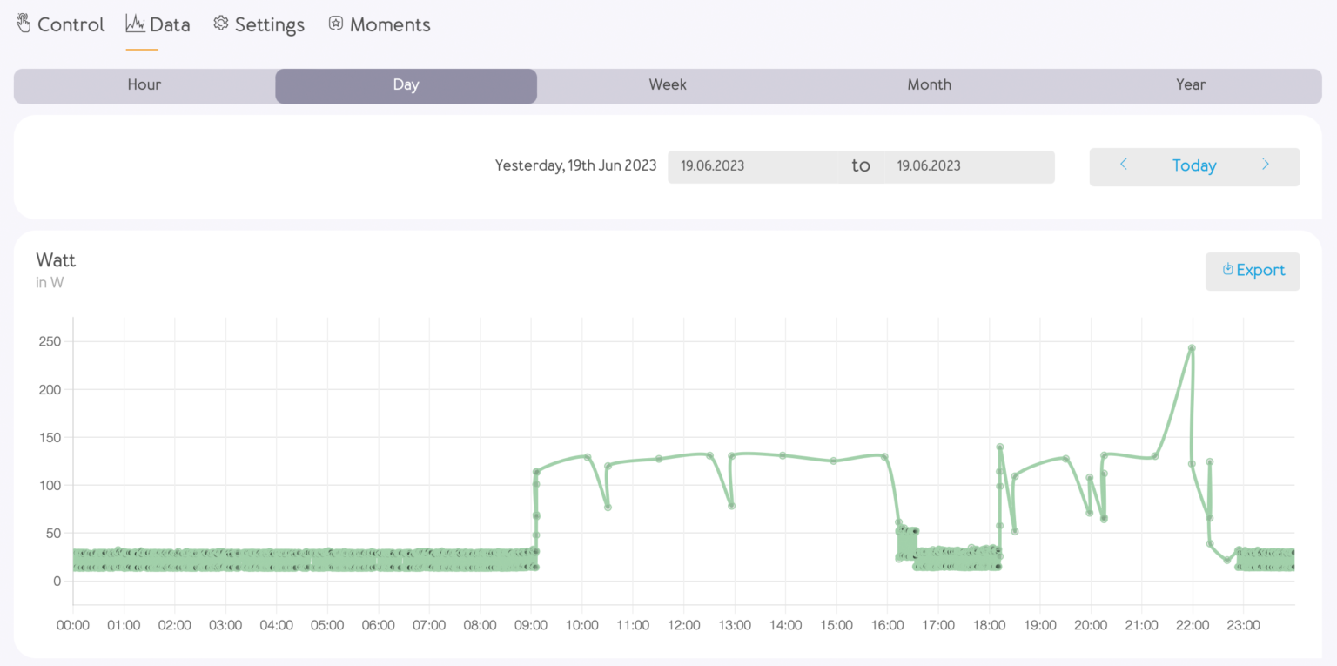Click the star icon beside Moments
The width and height of the screenshot is (1337, 666).
click(x=336, y=24)
